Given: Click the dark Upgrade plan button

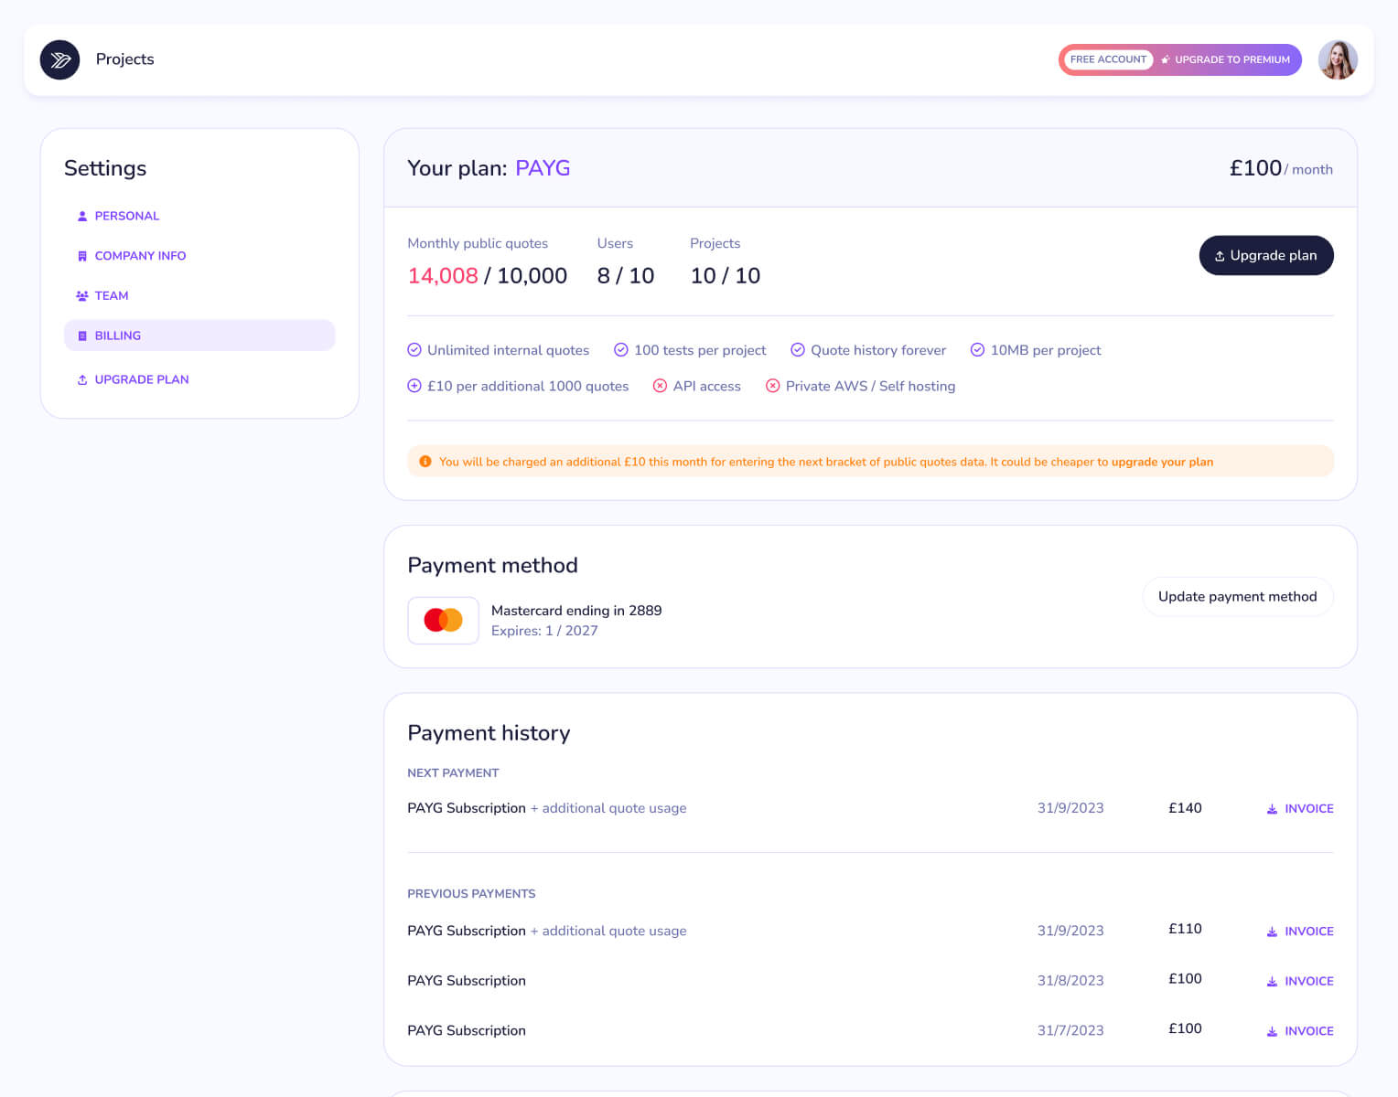Looking at the screenshot, I should click(1266, 256).
